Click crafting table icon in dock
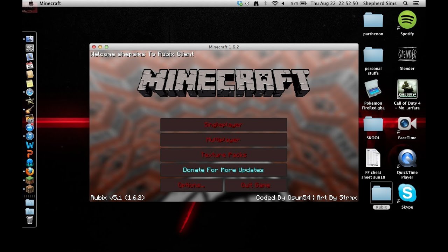The image size is (448, 252). coord(30,189)
